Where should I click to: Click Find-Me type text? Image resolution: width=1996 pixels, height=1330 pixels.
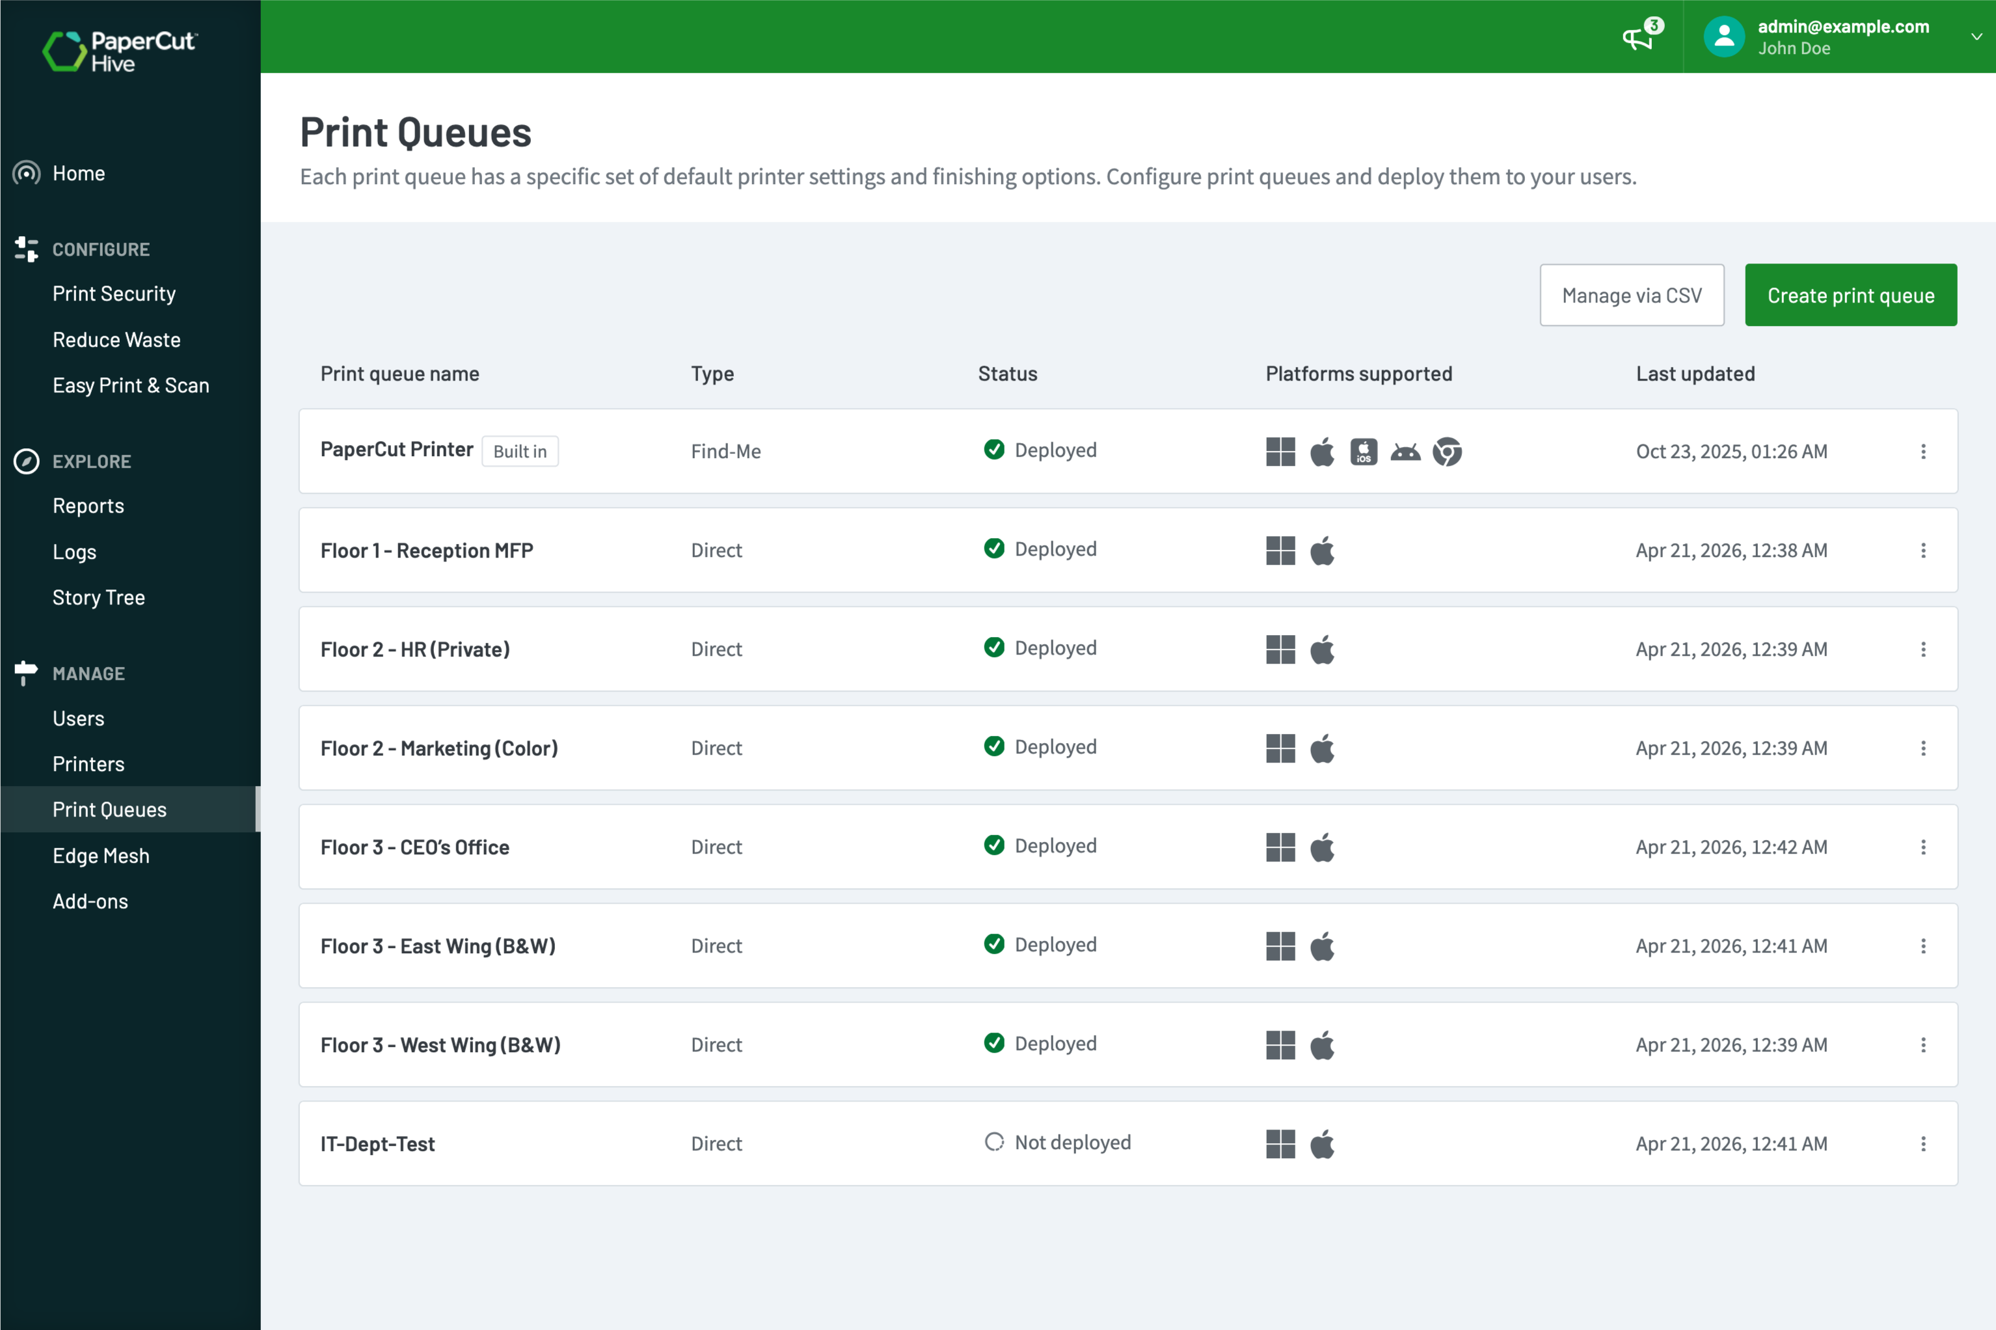point(726,452)
